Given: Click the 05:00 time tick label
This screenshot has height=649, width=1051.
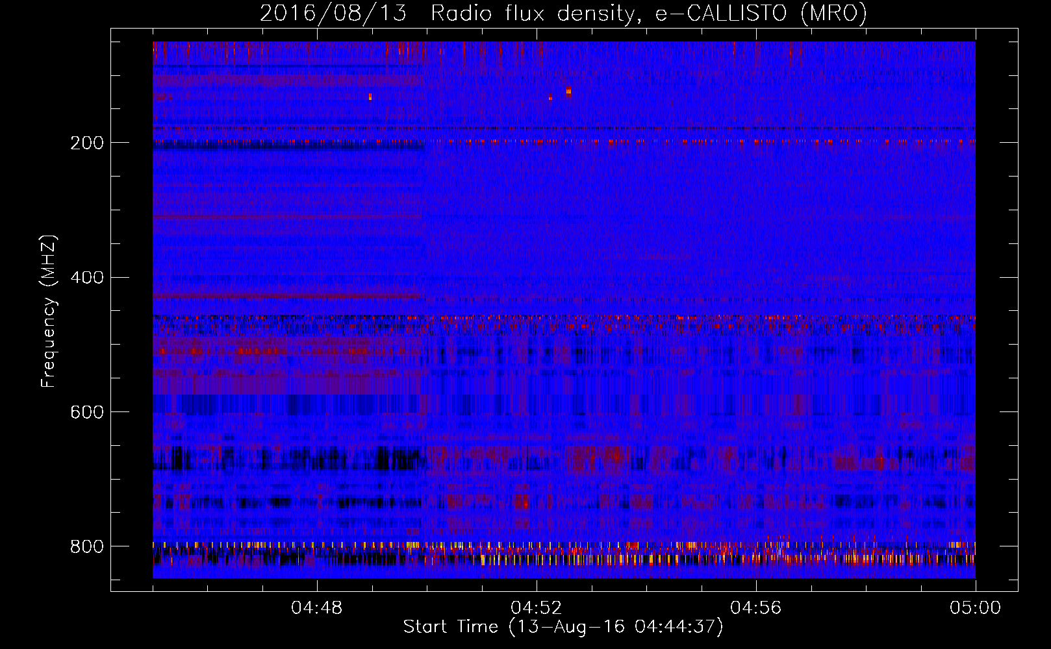Looking at the screenshot, I should 976,608.
